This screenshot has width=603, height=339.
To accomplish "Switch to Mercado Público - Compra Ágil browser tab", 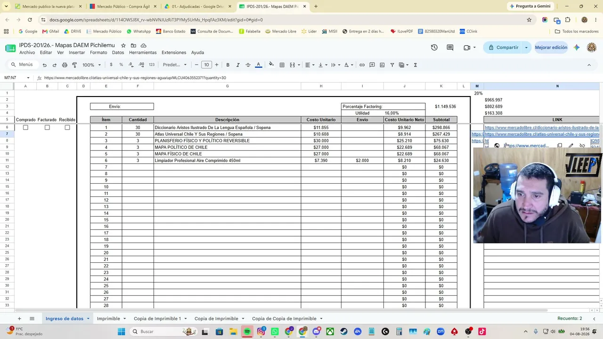I will pyautogui.click(x=123, y=7).
